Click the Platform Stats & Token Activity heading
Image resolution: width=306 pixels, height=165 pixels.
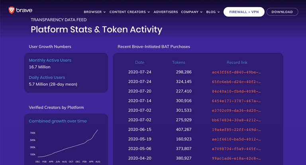pos(96,29)
